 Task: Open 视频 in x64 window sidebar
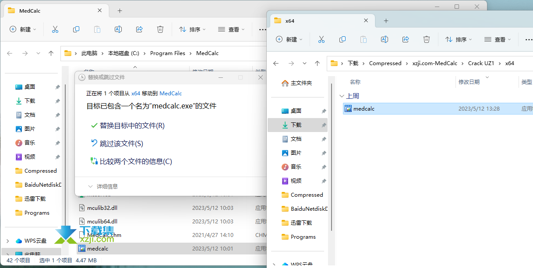296,181
